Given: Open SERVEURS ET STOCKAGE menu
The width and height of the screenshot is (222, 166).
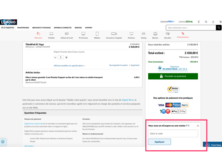Looking at the screenshot, I should 41,28.
